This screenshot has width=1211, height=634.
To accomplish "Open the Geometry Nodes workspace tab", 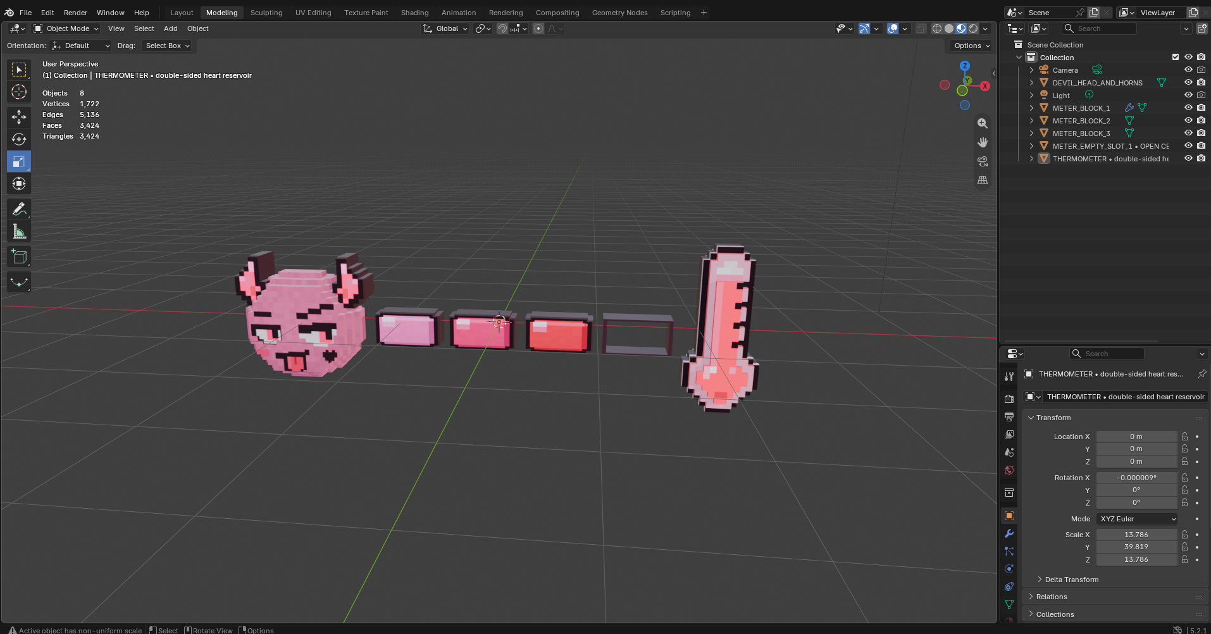I will pyautogui.click(x=619, y=13).
